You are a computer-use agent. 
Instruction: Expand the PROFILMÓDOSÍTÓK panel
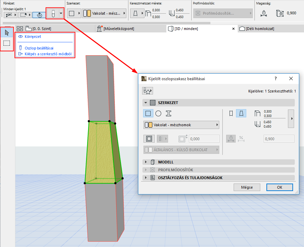click(146, 170)
